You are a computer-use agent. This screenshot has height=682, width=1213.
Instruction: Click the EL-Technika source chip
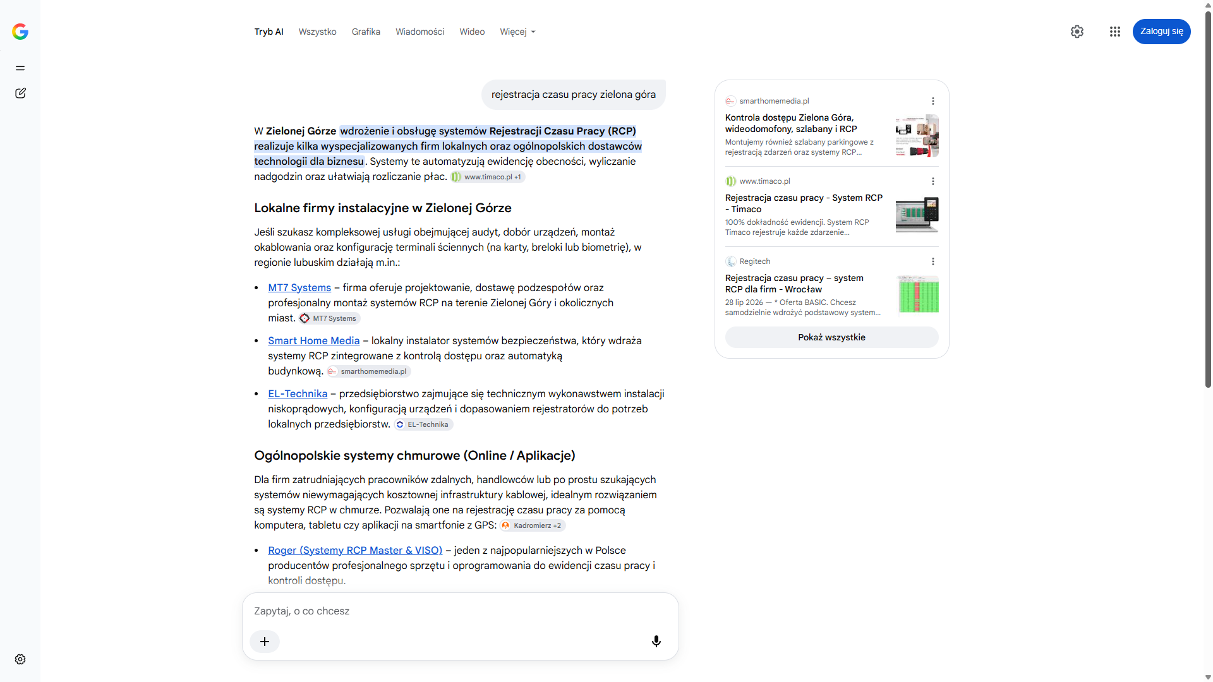(423, 424)
